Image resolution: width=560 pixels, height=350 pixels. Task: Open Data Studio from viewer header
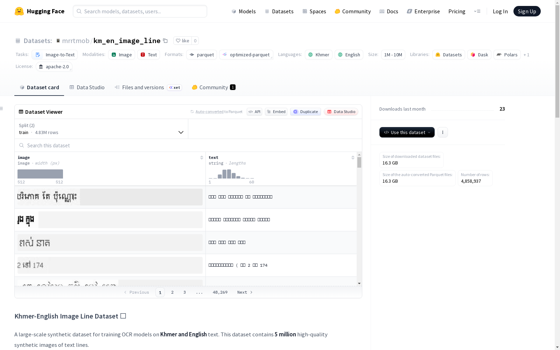341,112
